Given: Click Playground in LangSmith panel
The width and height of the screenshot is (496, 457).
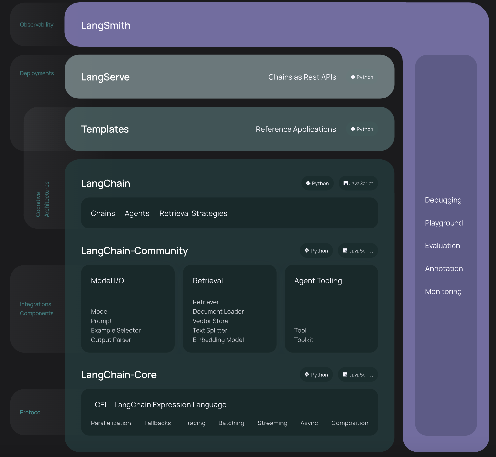Looking at the screenshot, I should coord(444,223).
